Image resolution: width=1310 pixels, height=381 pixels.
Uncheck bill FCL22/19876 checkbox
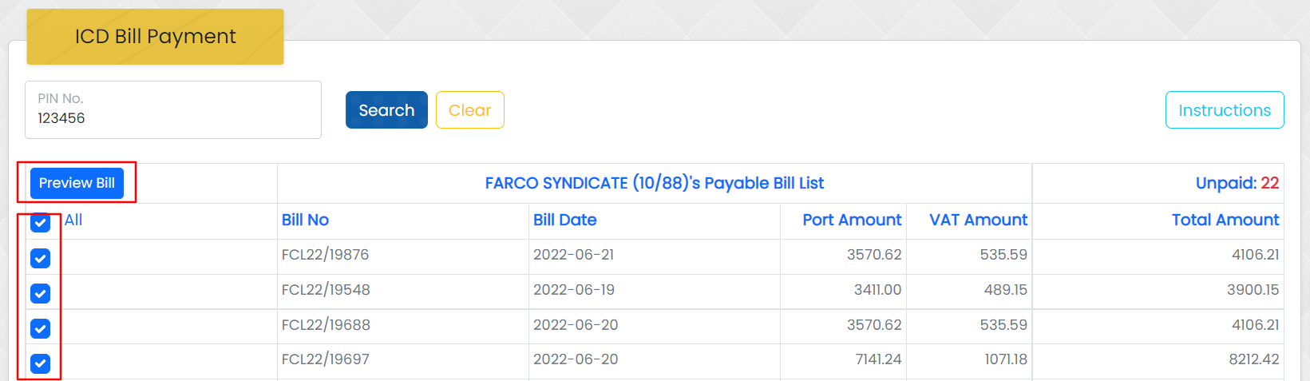tap(41, 258)
